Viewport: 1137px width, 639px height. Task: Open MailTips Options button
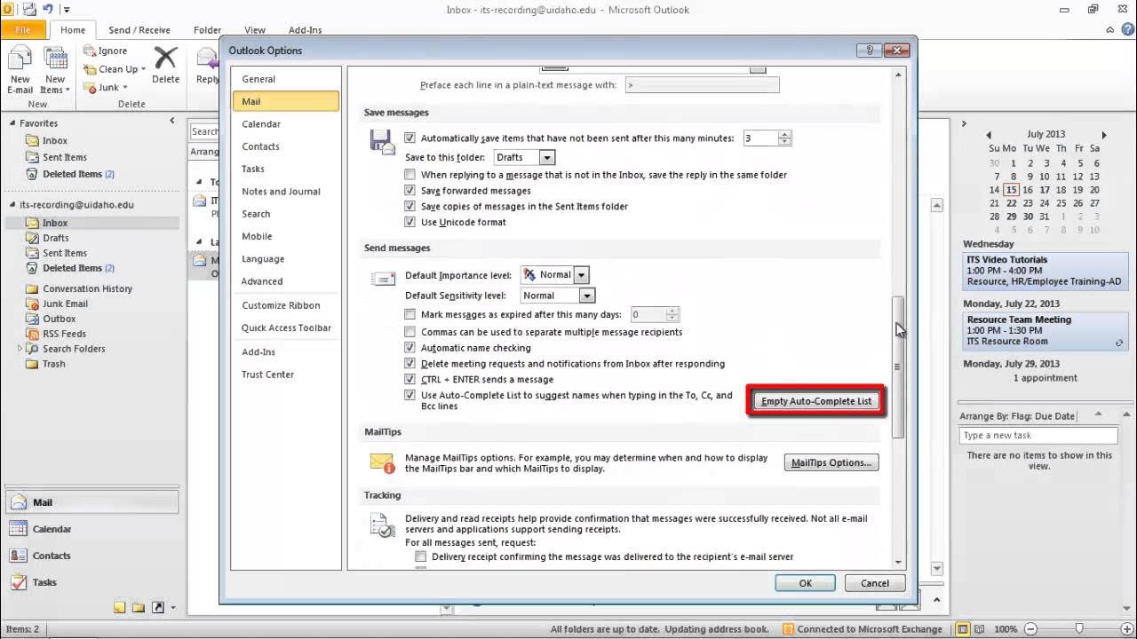[x=831, y=462]
